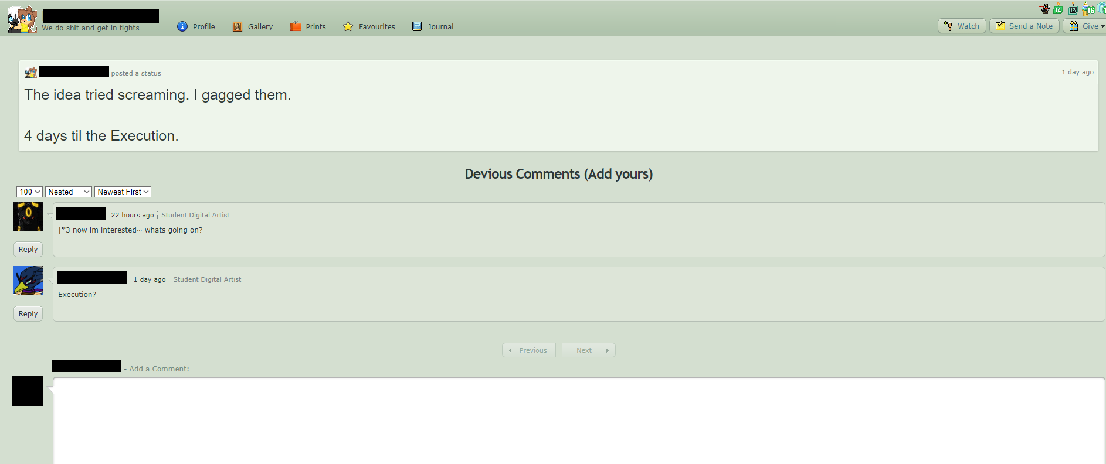Click the info icon next to Profile
This screenshot has height=464, width=1106.
point(182,26)
